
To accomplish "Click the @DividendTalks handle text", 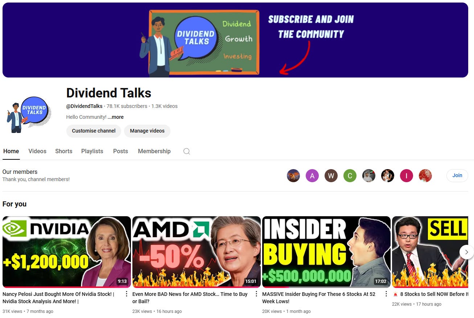I will tap(85, 106).
